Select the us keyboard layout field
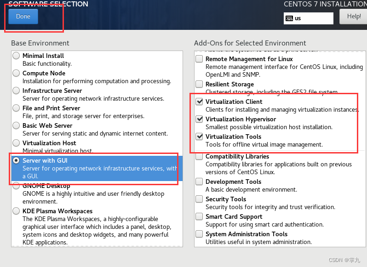The height and width of the screenshot is (267, 367). (x=309, y=18)
